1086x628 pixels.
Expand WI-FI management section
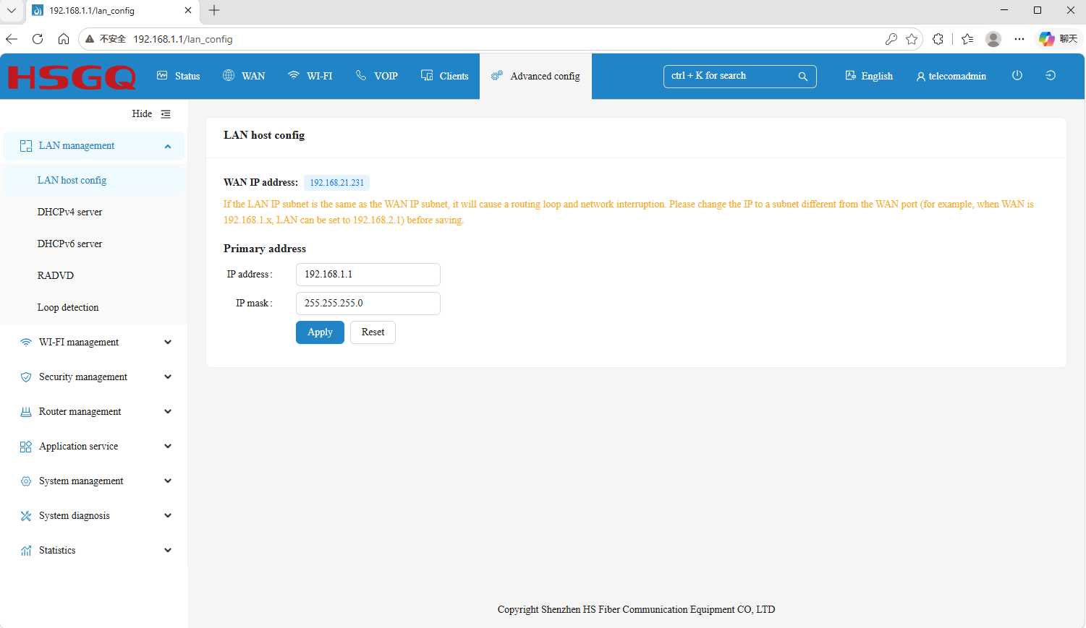[94, 343]
